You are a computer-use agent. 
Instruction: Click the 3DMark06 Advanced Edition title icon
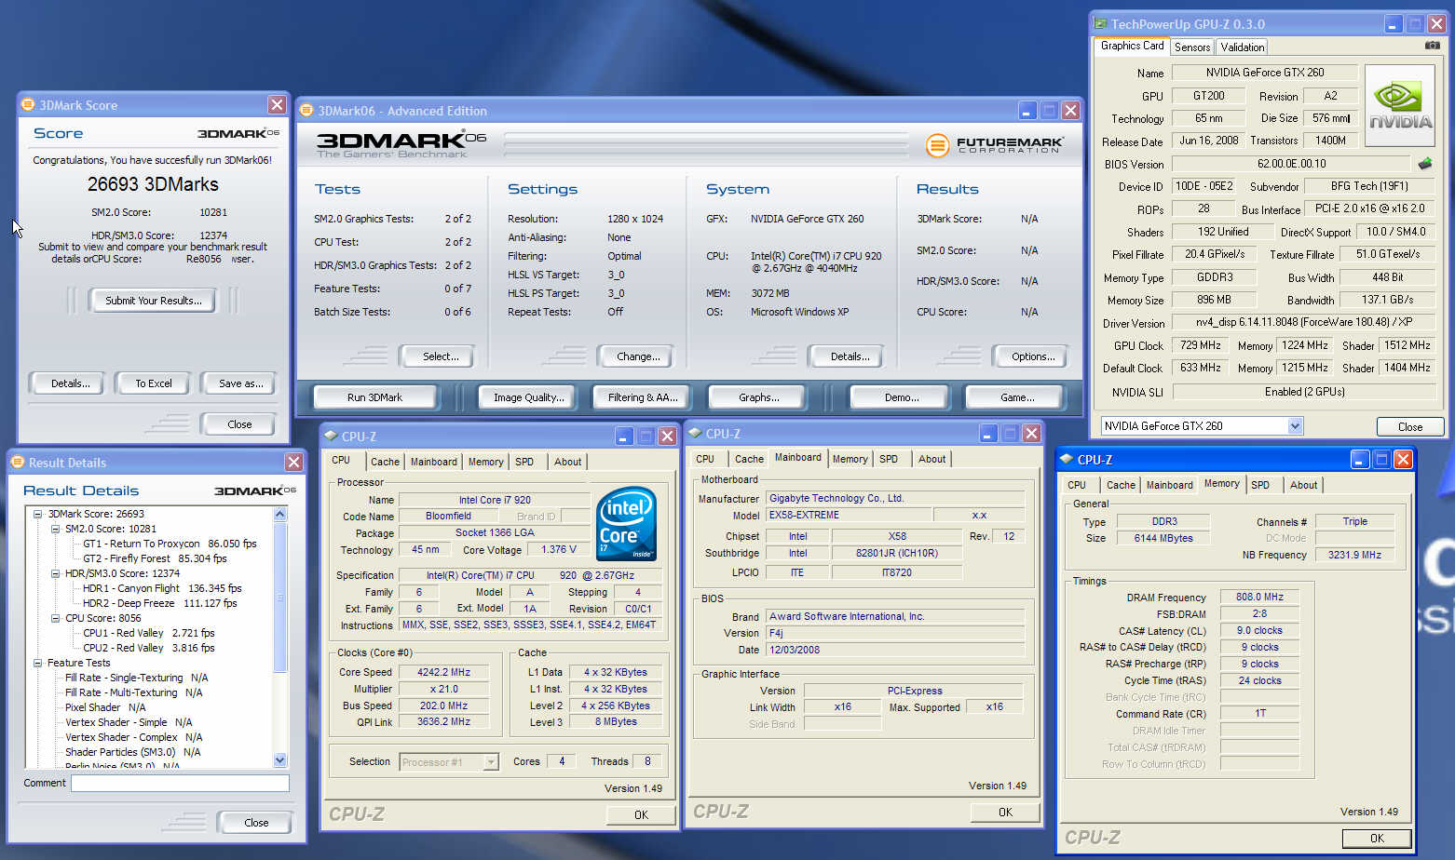[306, 111]
